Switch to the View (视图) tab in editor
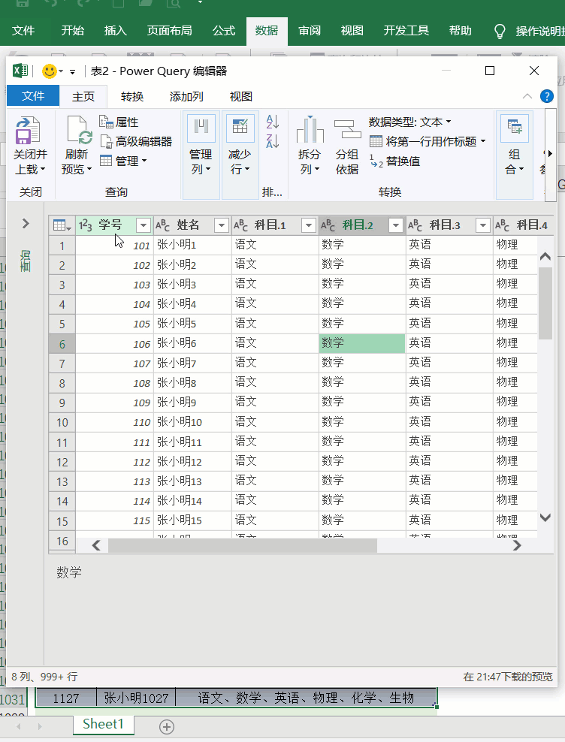Screen dimensions: 565x742 point(241,97)
